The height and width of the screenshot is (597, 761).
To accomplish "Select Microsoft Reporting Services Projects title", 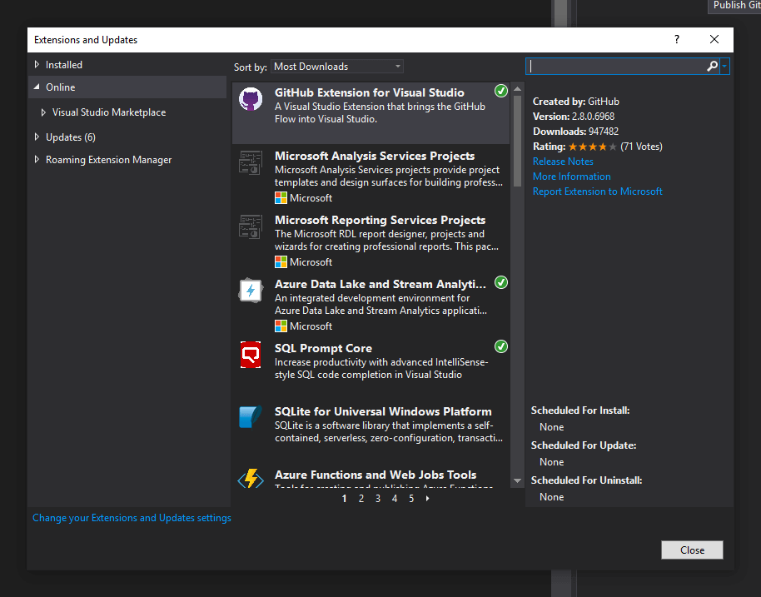I will (x=380, y=220).
